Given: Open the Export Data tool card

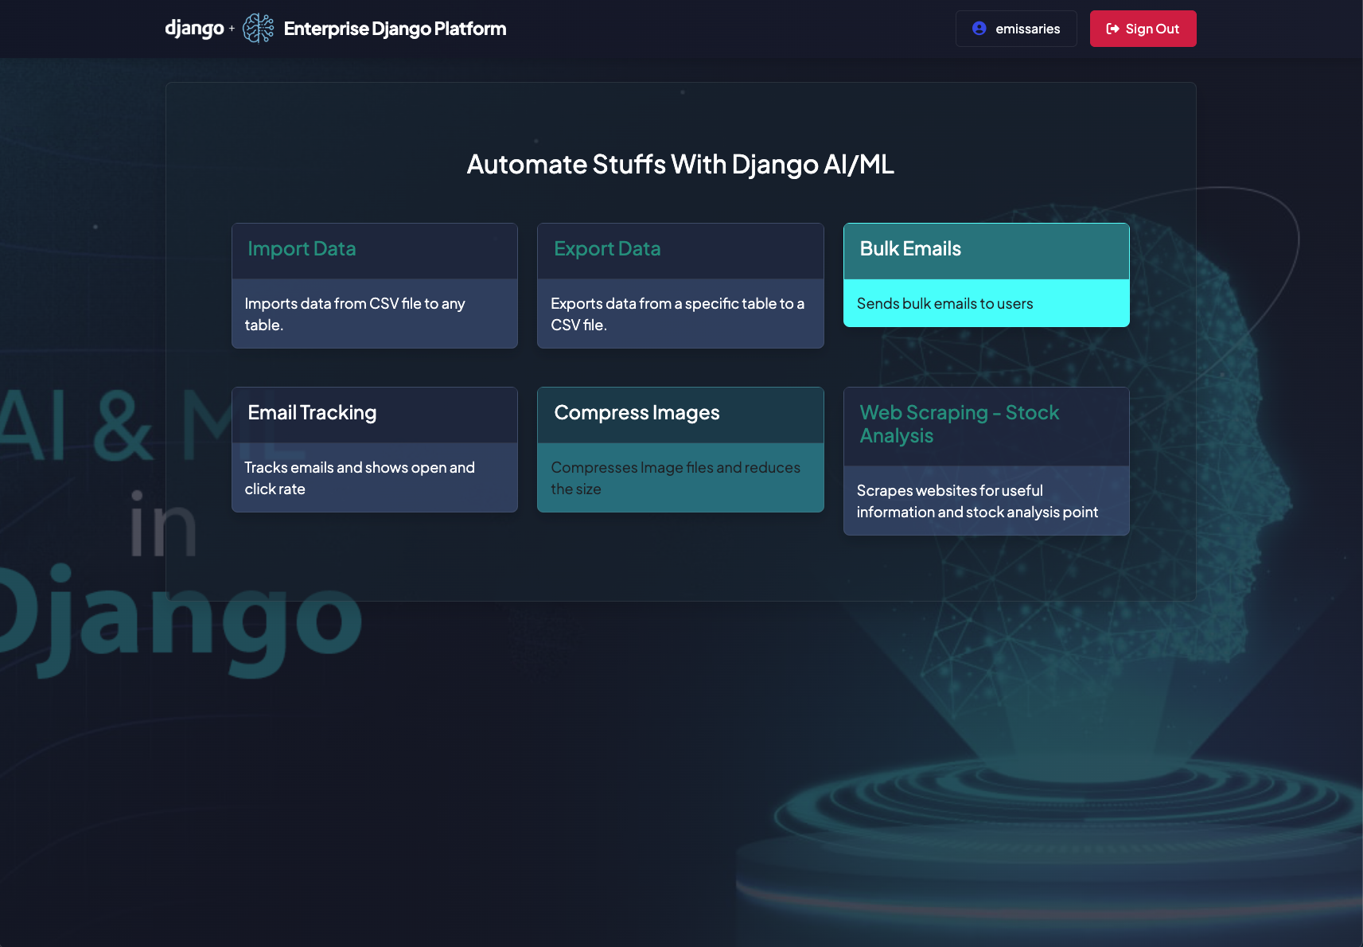Looking at the screenshot, I should [680, 286].
